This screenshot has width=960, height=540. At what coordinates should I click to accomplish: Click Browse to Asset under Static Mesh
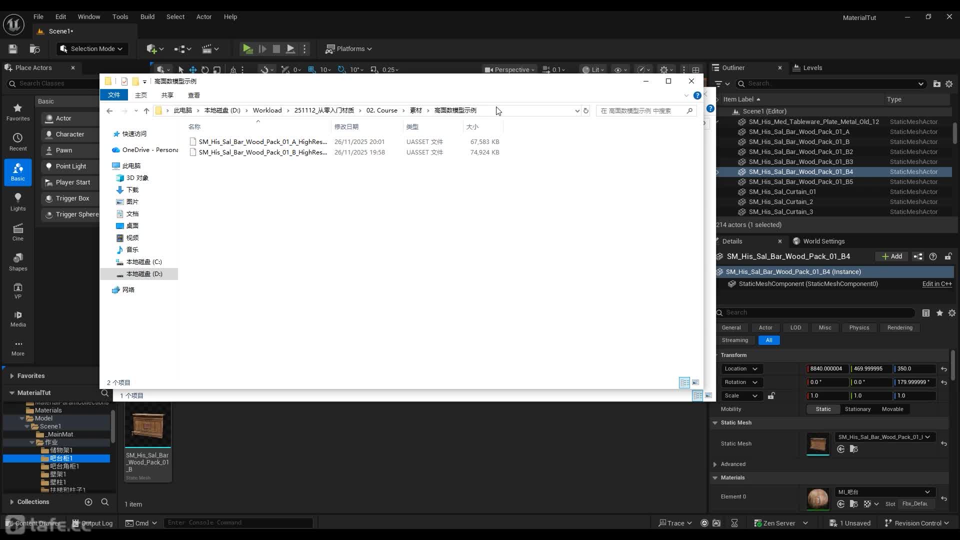(853, 449)
